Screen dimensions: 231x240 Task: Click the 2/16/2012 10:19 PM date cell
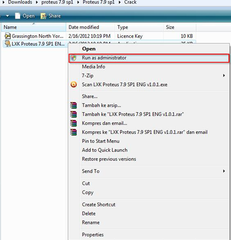[89, 36]
